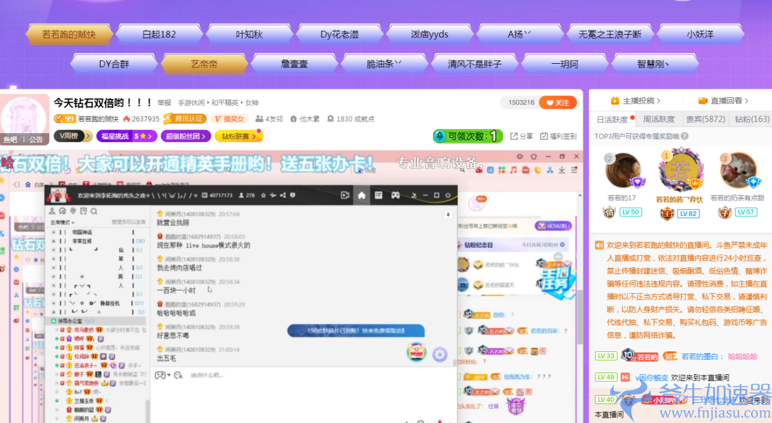
Task: Expand the A扬 tab dropdown
Action: tap(520, 35)
